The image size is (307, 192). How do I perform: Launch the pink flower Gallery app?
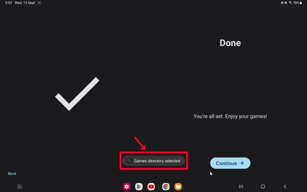127,187
